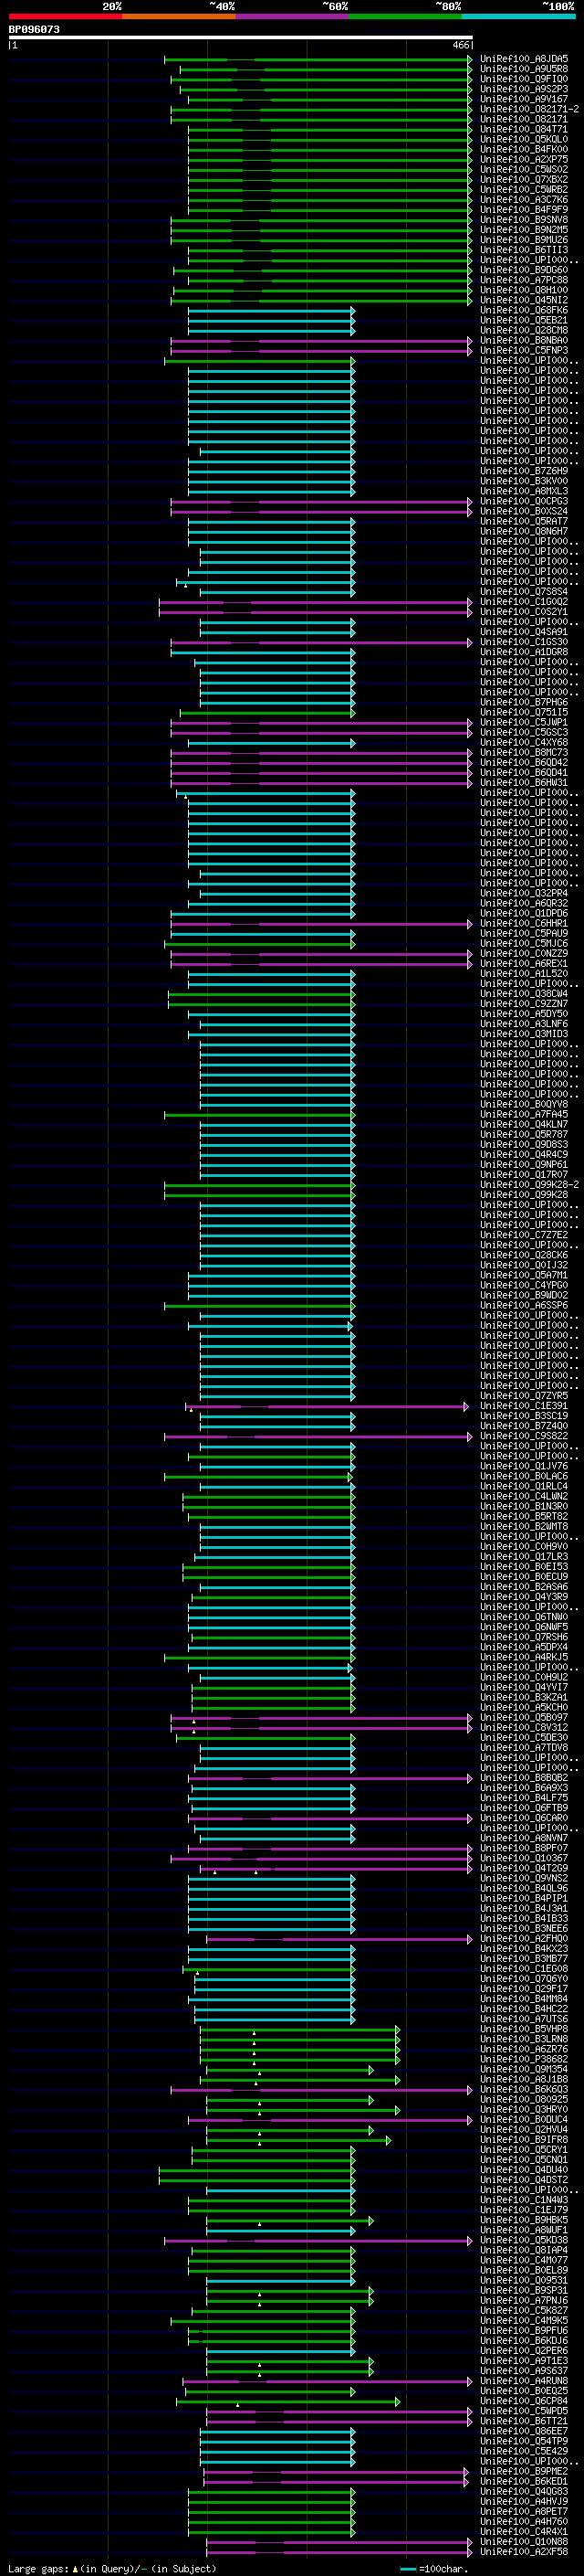Viewport: 584px width, 2576px height.
Task: Select hit label UniRef100_A1L520
Action: (x=524, y=974)
